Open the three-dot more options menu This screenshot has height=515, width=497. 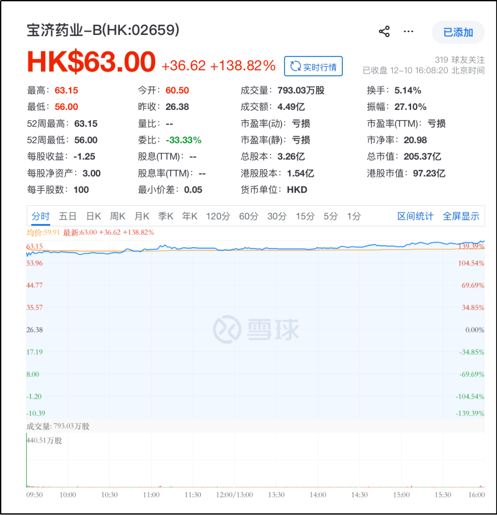(409, 32)
